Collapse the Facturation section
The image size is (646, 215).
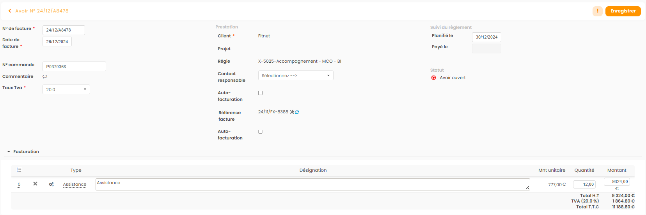(9, 152)
